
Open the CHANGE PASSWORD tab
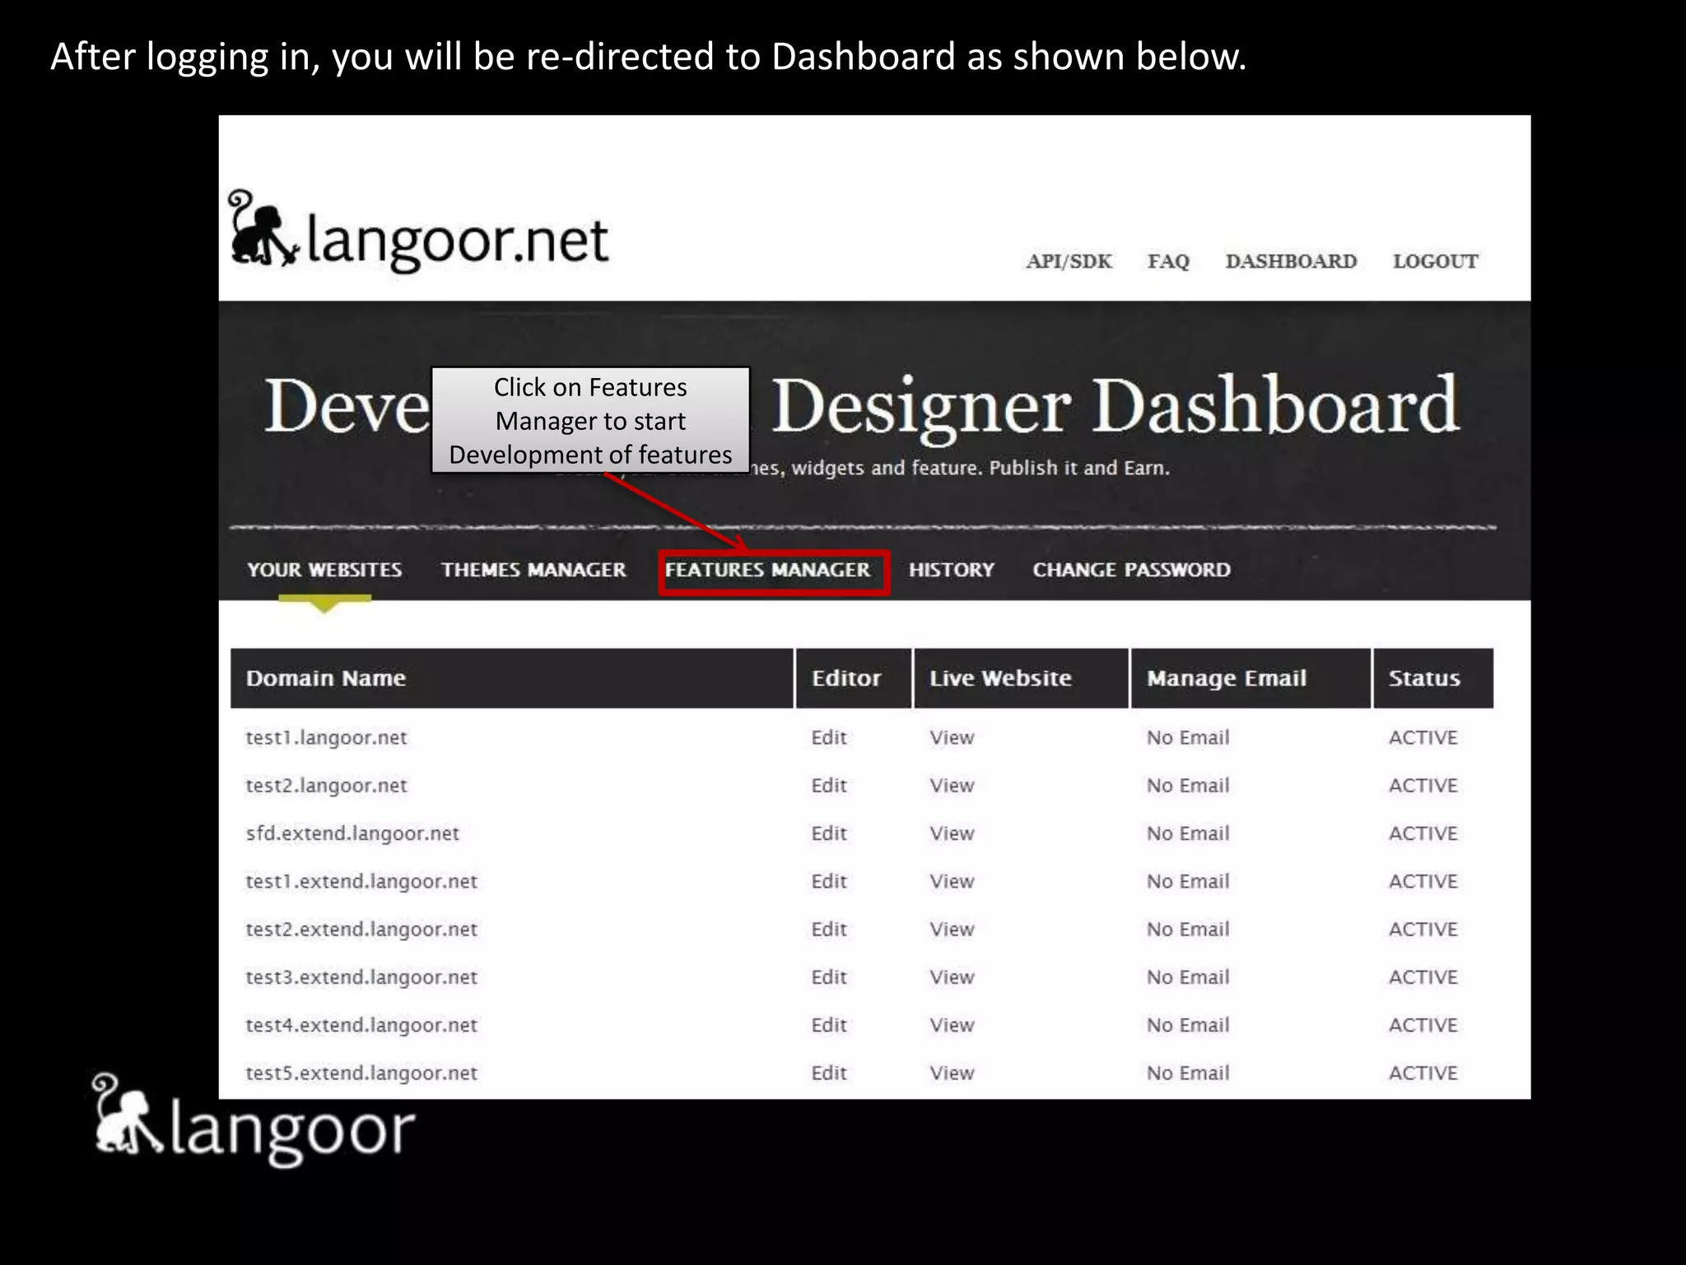pos(1132,570)
